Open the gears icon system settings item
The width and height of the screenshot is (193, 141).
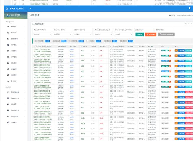[8, 33]
